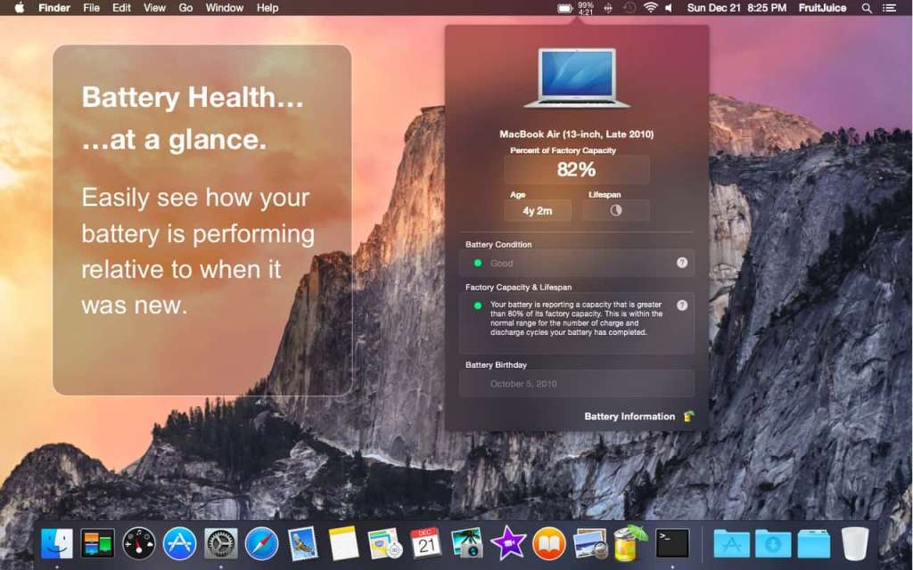Expand the Factory Capacity & Lifespan help
913x570 pixels.
tap(681, 305)
